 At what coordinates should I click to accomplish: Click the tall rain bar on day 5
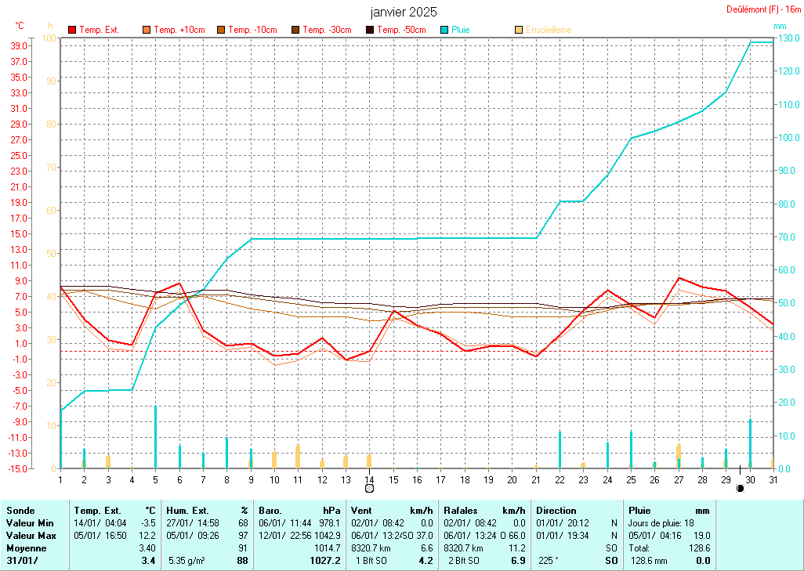155,437
